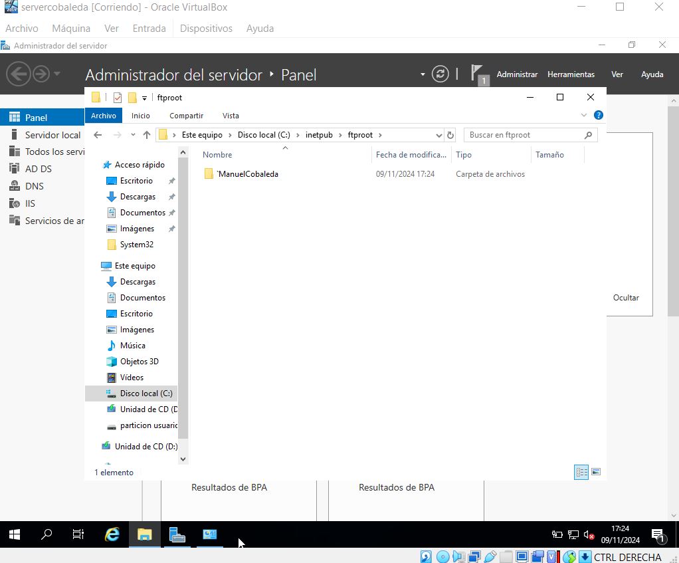Open address bar history dropdown
Screen dimensions: 679x563
click(438, 135)
